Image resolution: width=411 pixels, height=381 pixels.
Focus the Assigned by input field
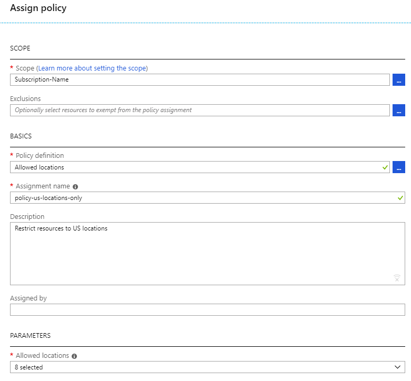tap(207, 309)
